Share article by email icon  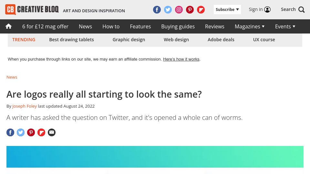tap(52, 132)
